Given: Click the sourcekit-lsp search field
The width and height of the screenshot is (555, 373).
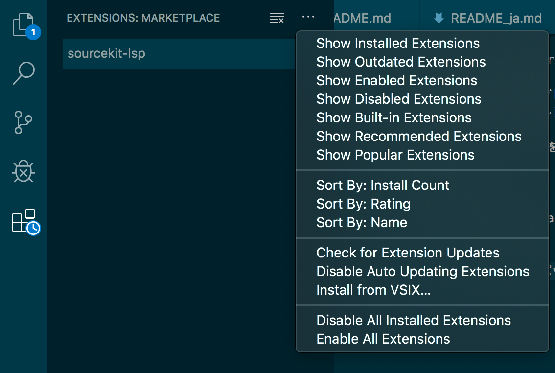Looking at the screenshot, I should [176, 53].
